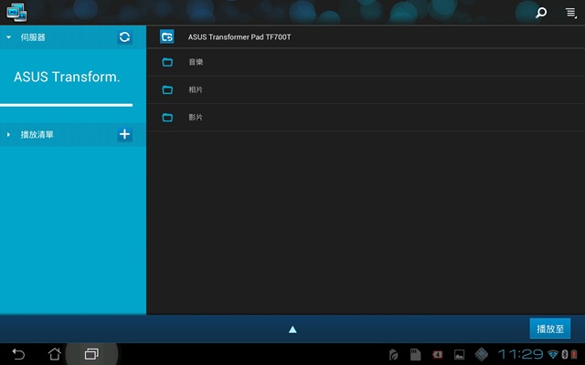
Task: Tap the Android back button
Action: pyautogui.click(x=18, y=354)
